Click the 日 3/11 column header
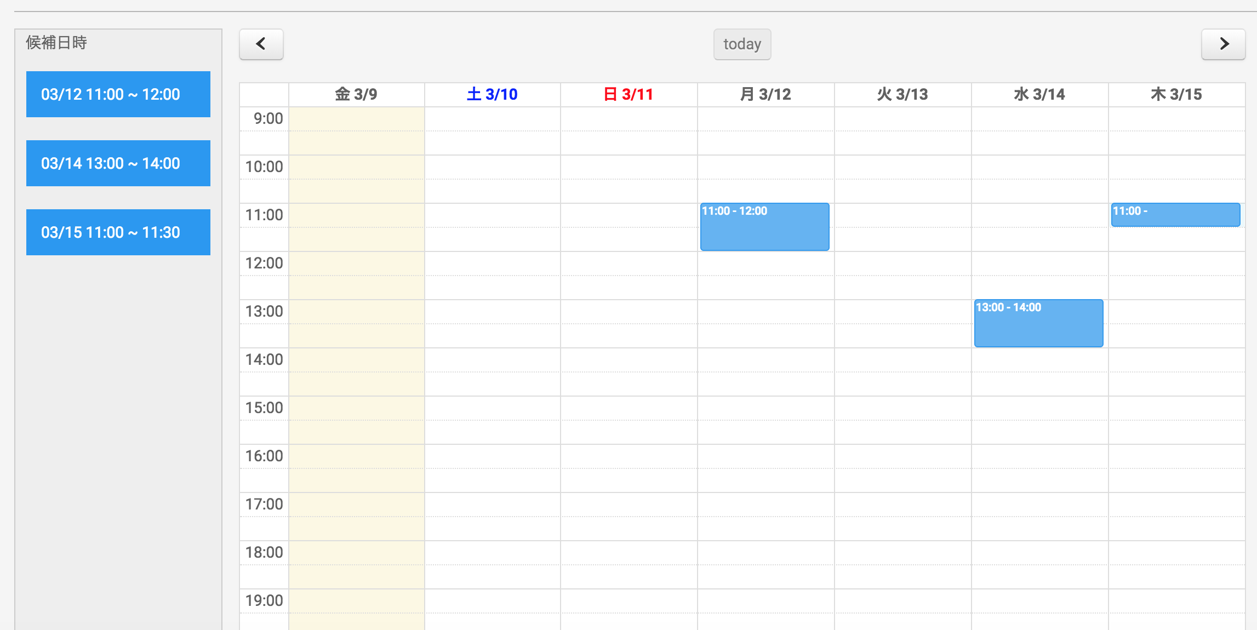 coord(628,94)
